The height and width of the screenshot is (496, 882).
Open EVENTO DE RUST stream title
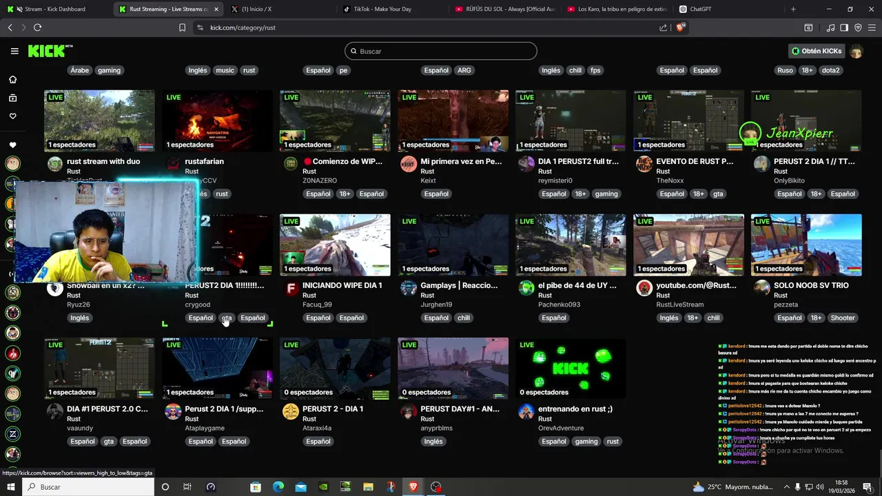click(x=695, y=161)
